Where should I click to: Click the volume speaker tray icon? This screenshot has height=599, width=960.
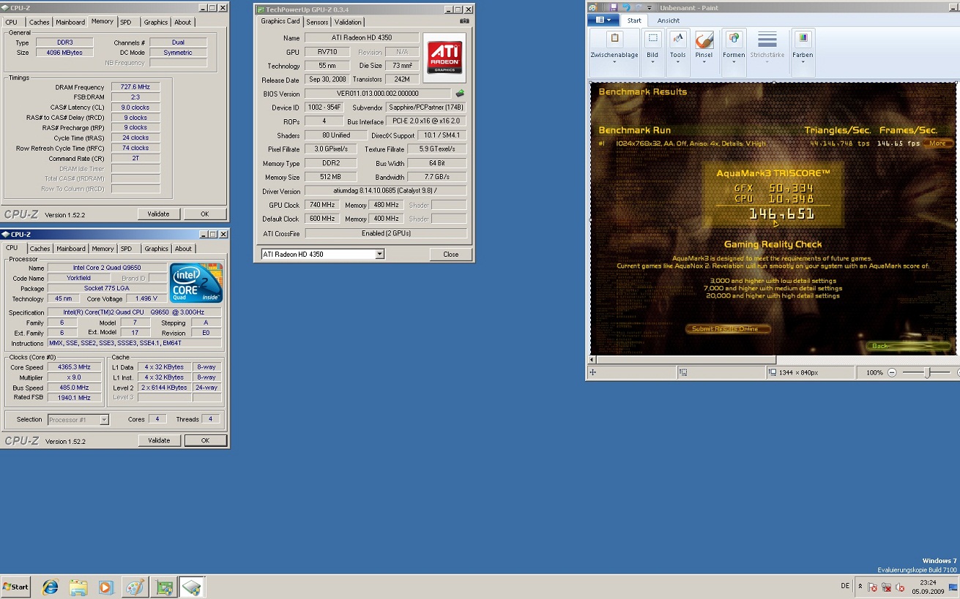click(898, 587)
